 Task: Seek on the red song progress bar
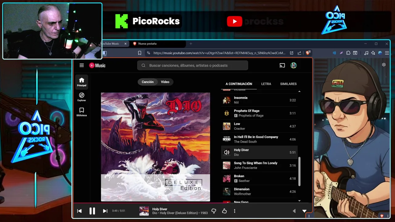(x=193, y=203)
